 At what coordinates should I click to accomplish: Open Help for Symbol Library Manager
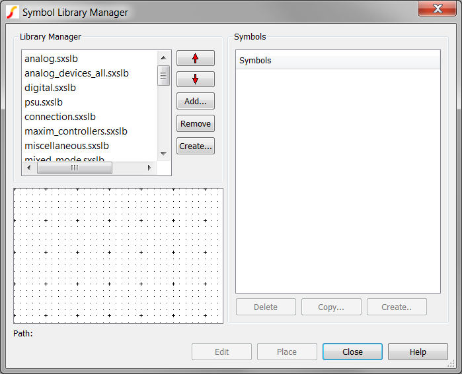[418, 352]
